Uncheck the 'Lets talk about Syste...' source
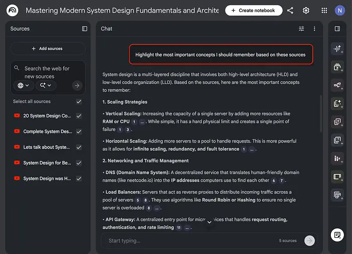The image size is (352, 254). (79, 147)
